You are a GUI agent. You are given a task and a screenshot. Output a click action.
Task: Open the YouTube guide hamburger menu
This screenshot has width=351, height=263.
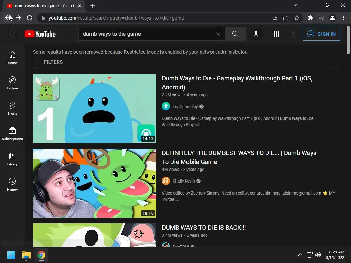pyautogui.click(x=12, y=34)
